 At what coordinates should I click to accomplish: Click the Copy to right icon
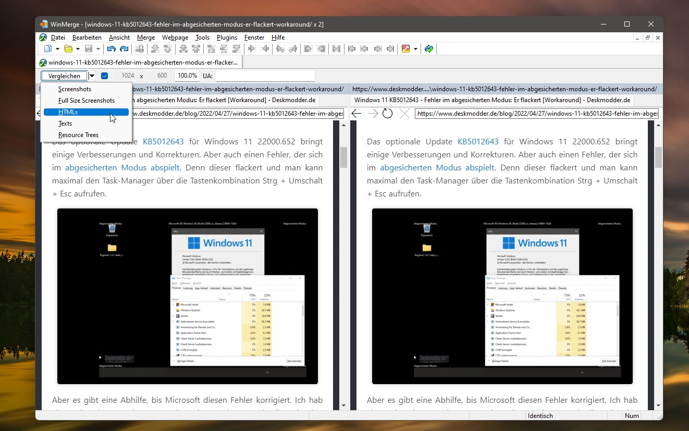coord(252,49)
